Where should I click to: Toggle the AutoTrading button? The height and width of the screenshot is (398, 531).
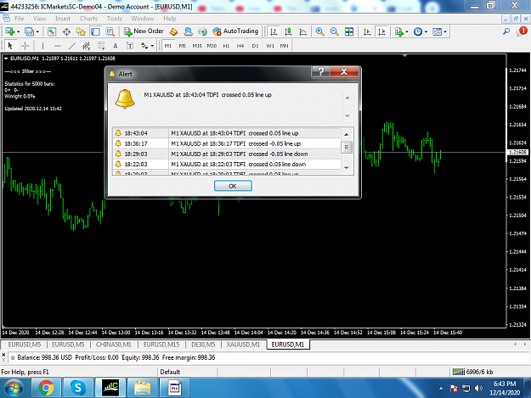(235, 31)
